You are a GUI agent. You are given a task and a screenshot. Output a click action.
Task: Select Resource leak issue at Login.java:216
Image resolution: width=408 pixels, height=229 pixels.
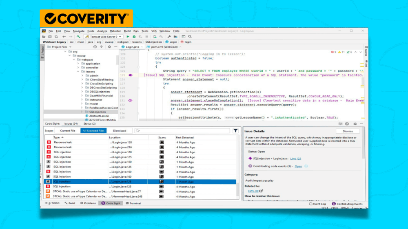pos(141,147)
